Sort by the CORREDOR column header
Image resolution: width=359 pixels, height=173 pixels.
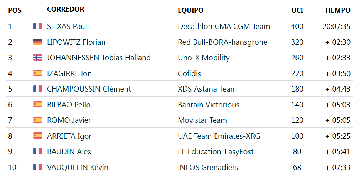click(66, 9)
